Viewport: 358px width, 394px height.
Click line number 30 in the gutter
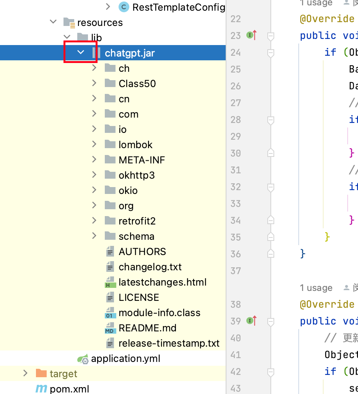tap(236, 153)
